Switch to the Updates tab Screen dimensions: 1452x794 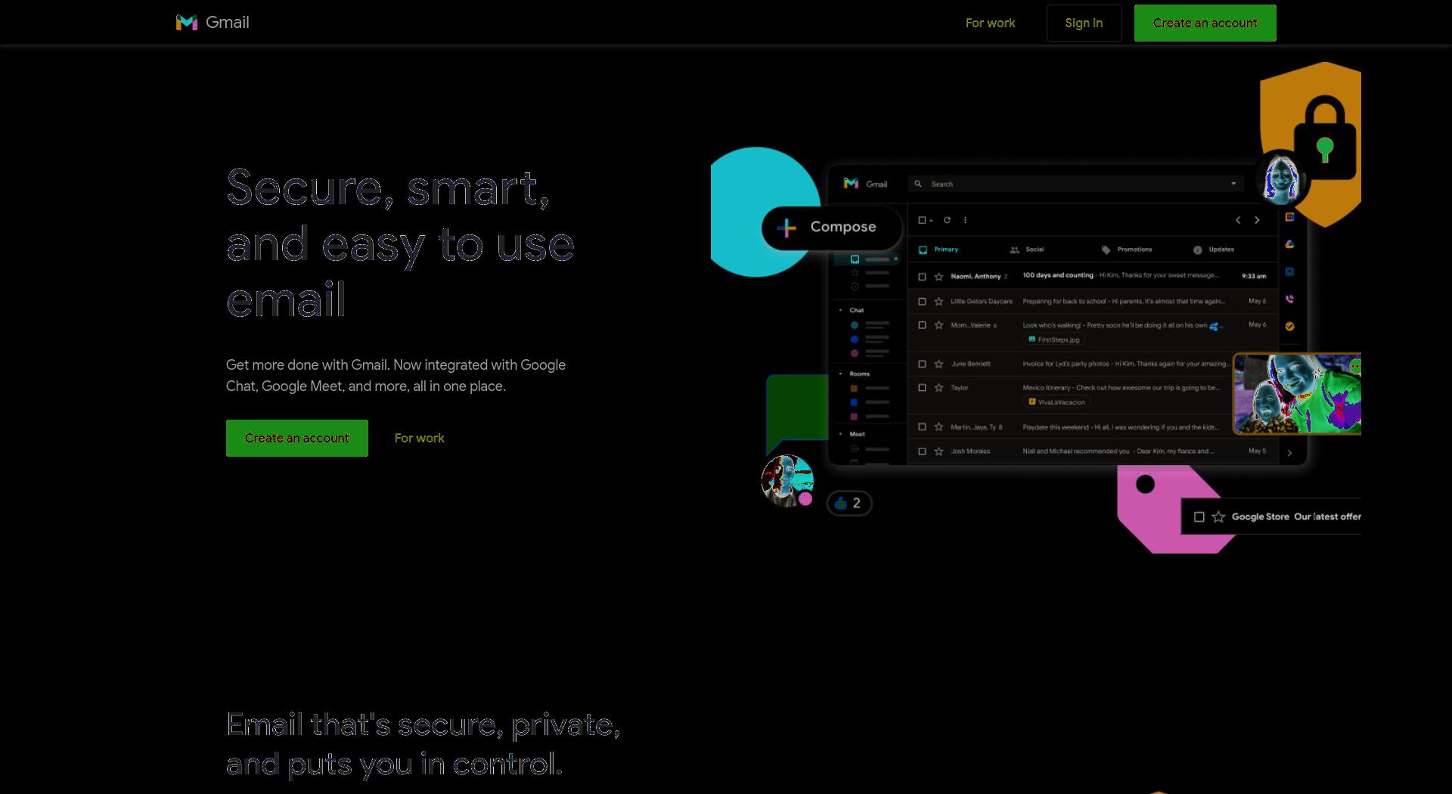1214,250
